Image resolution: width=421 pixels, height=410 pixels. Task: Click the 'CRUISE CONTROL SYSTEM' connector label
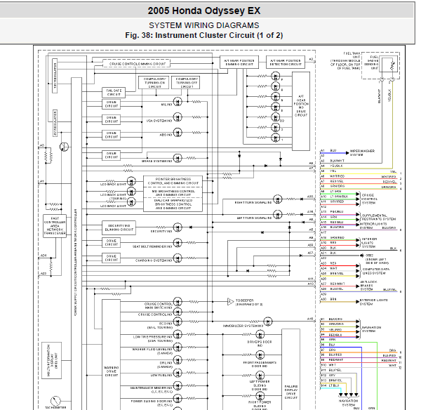point(370,199)
